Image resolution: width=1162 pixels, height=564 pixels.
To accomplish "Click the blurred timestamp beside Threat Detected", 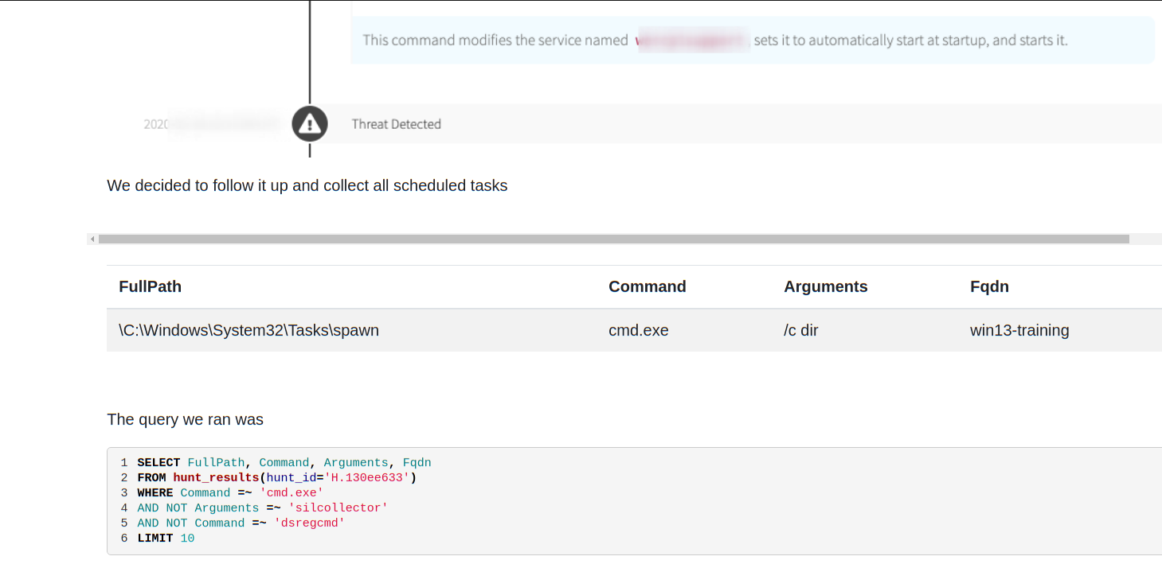I will tap(213, 124).
